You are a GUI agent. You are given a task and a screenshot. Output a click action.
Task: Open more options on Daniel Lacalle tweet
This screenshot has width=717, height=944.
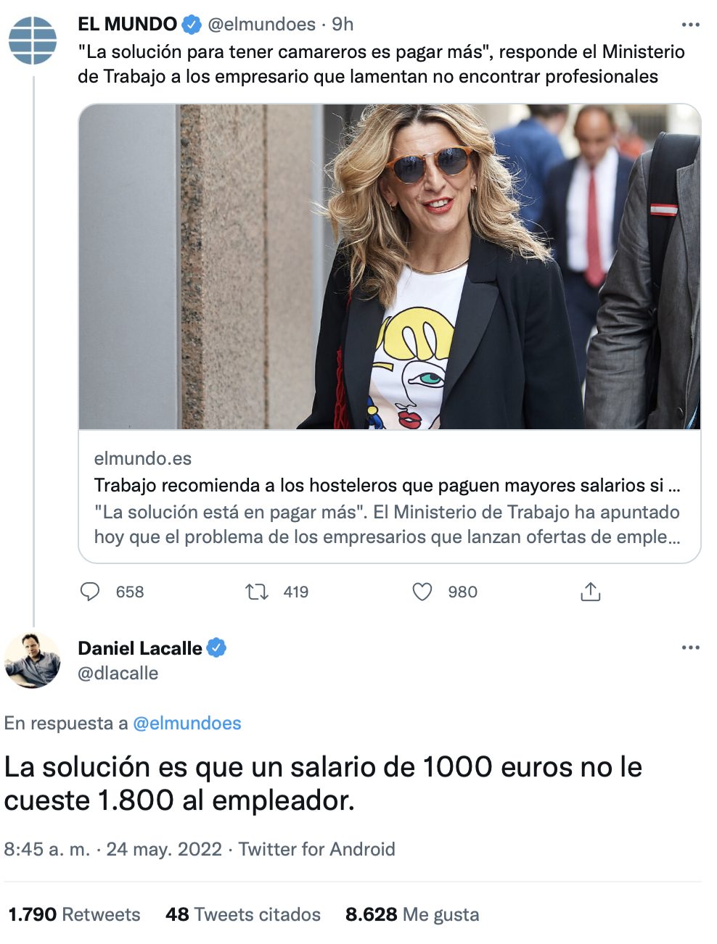pos(691,647)
